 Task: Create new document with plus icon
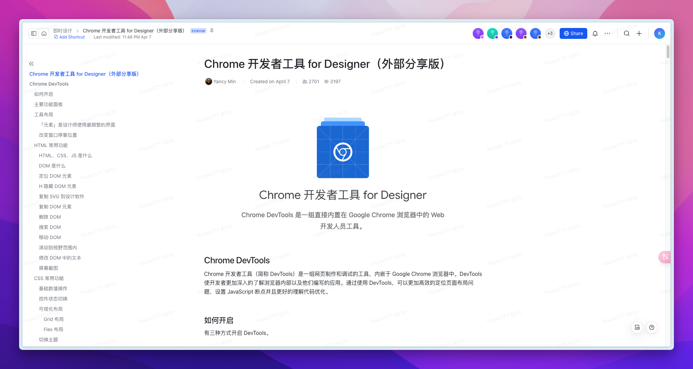[x=639, y=33]
